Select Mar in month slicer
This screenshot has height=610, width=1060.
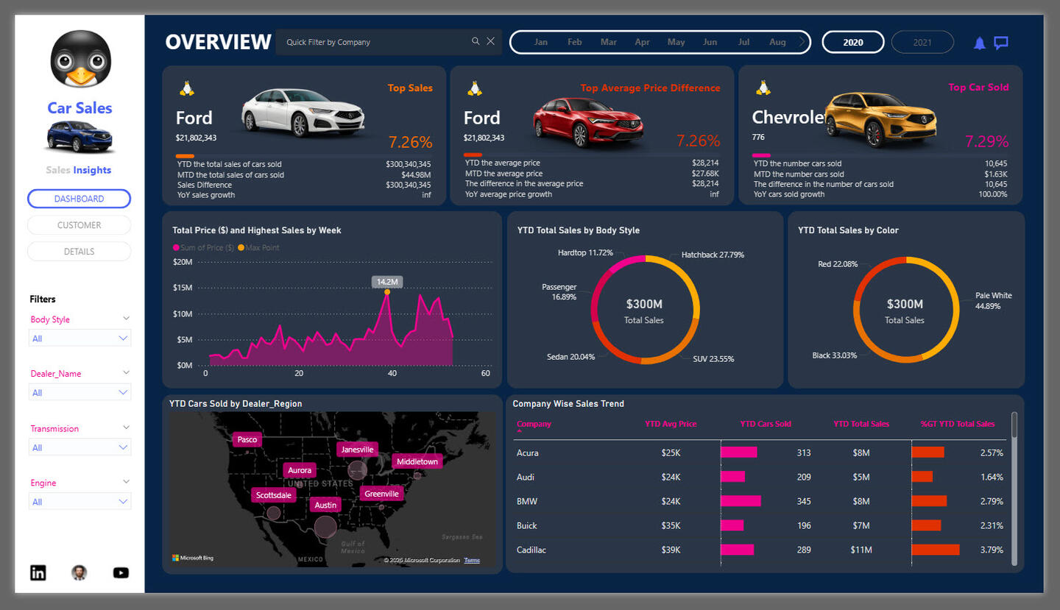point(609,42)
